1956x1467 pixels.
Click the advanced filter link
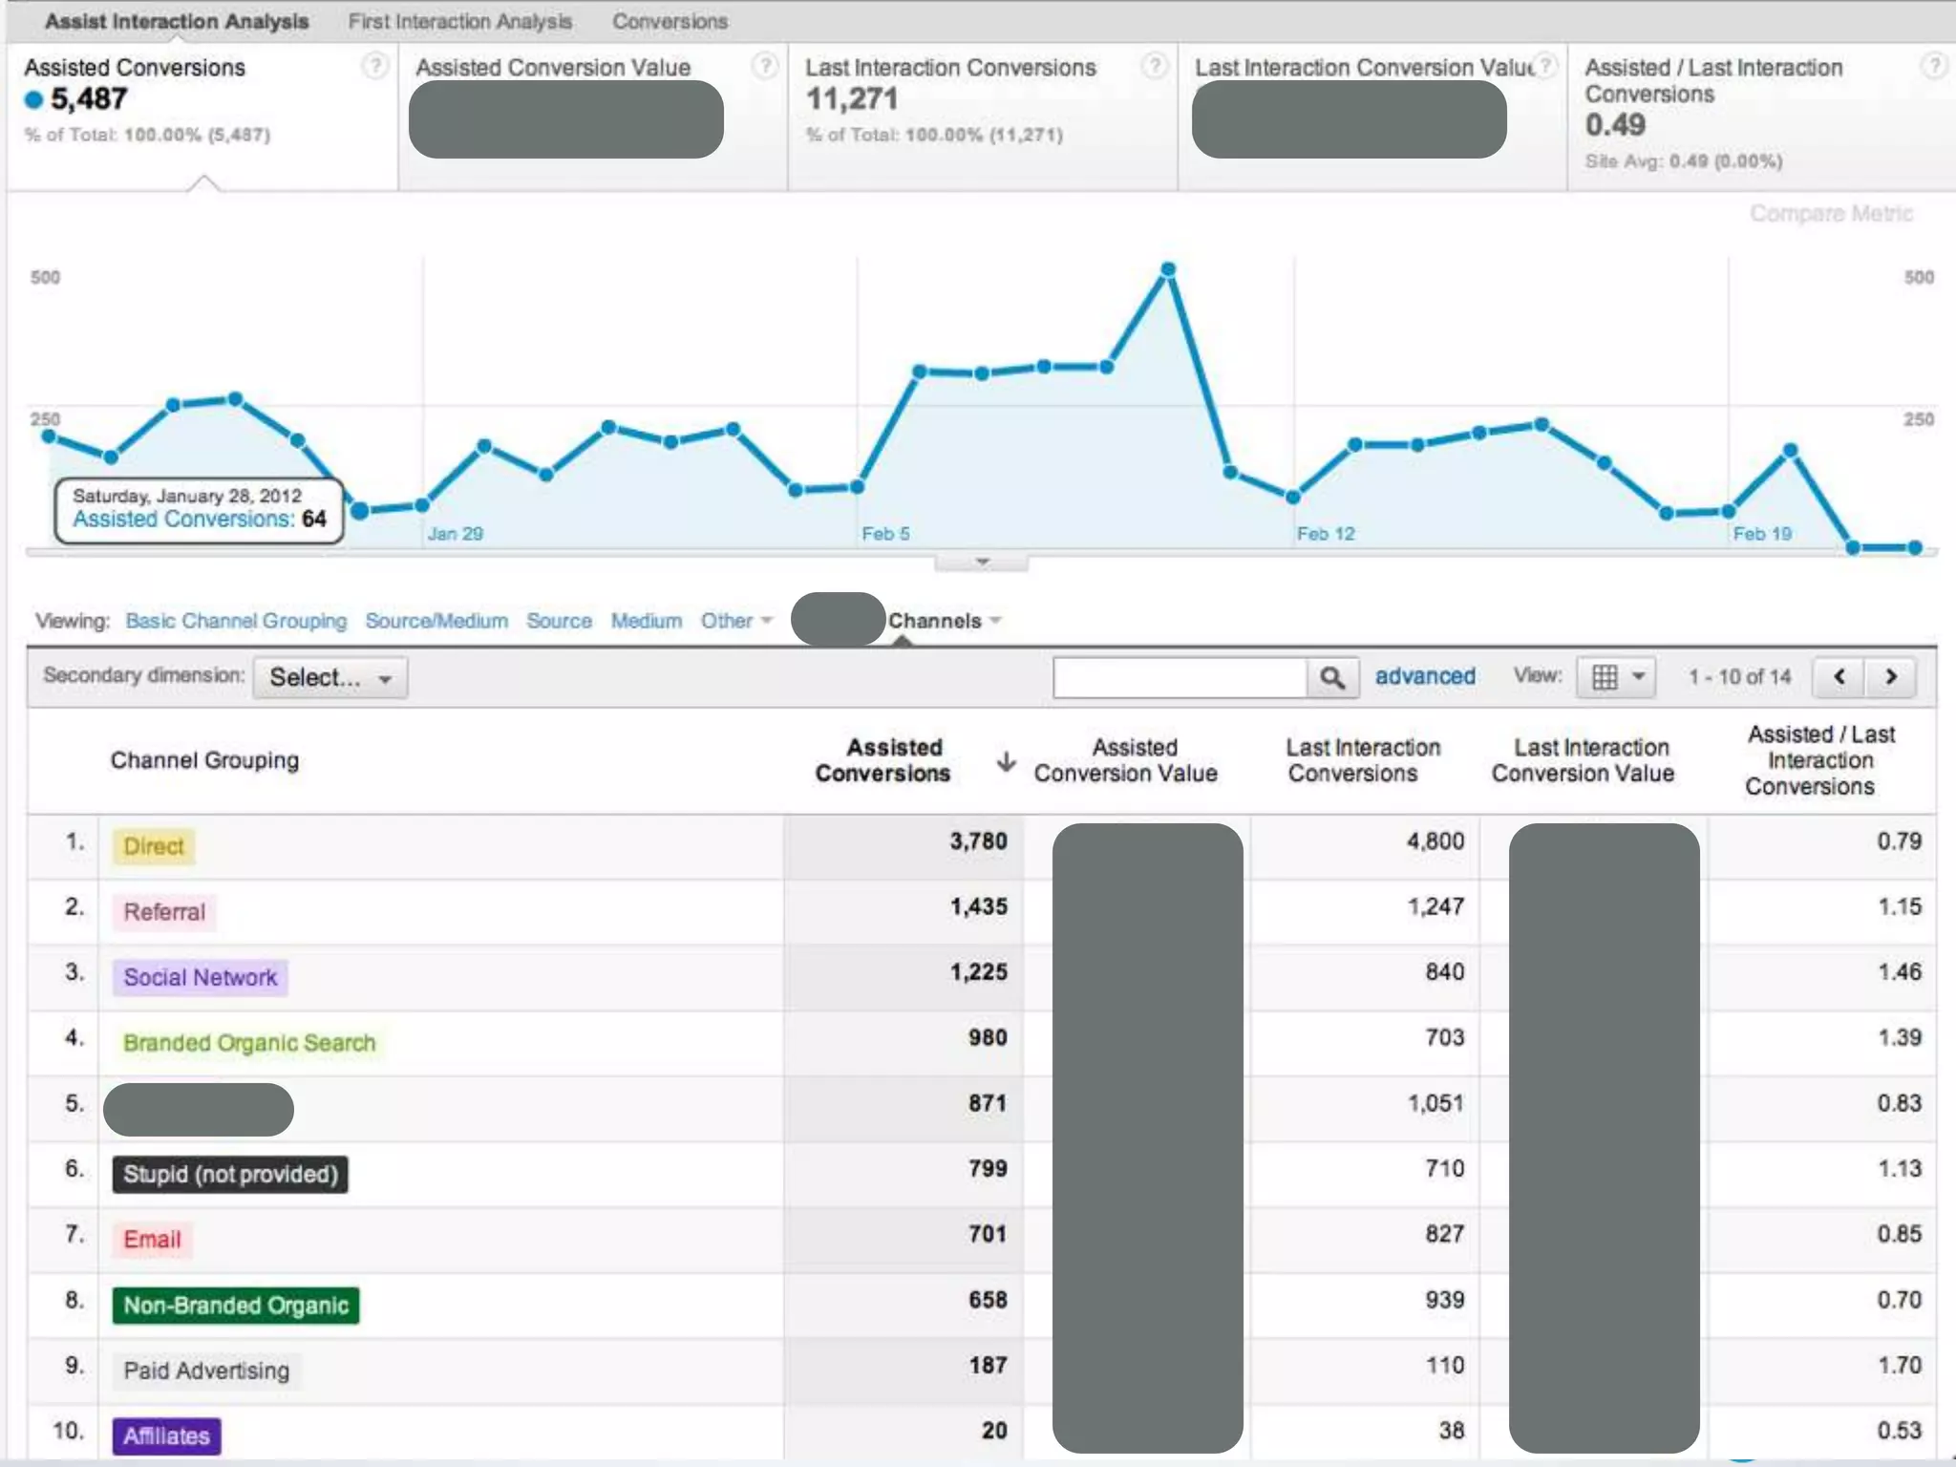click(x=1424, y=677)
